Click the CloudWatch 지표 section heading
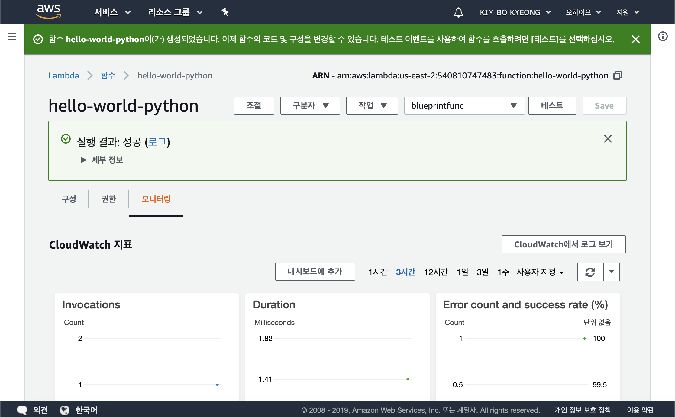675x417 pixels. (91, 245)
